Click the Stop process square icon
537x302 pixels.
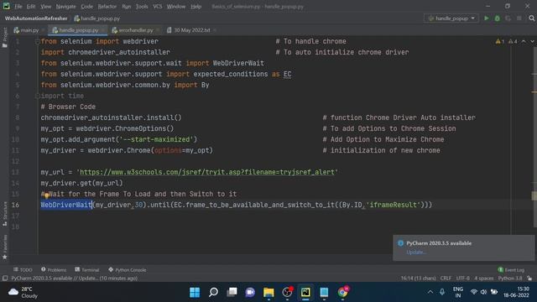[x=519, y=18]
